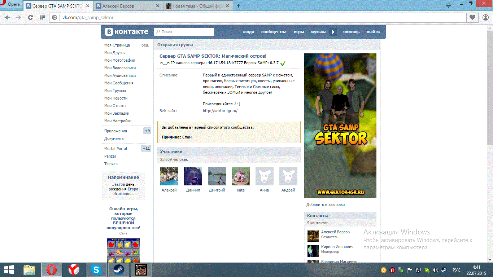
Task: Open the Speed Dial grid icon
Action: 42,17
